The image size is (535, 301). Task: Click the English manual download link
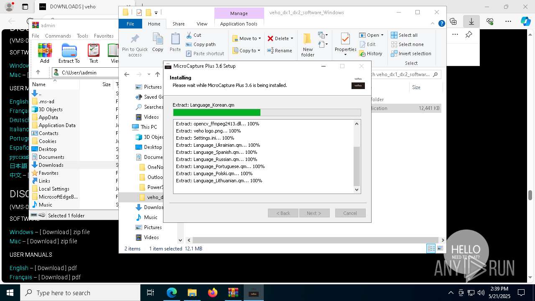[19, 268]
